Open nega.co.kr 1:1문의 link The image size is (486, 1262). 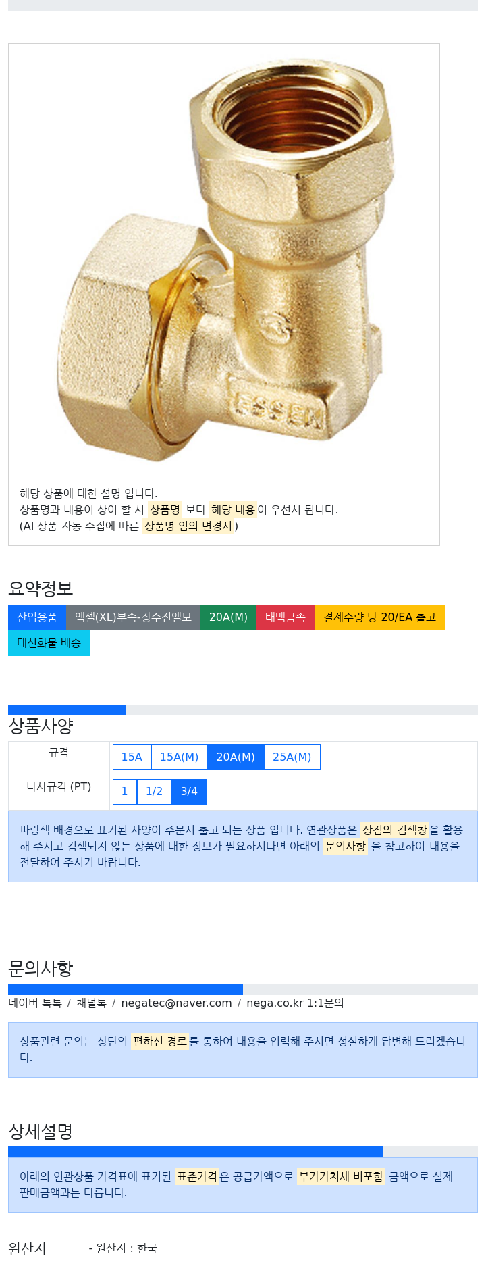[295, 1003]
